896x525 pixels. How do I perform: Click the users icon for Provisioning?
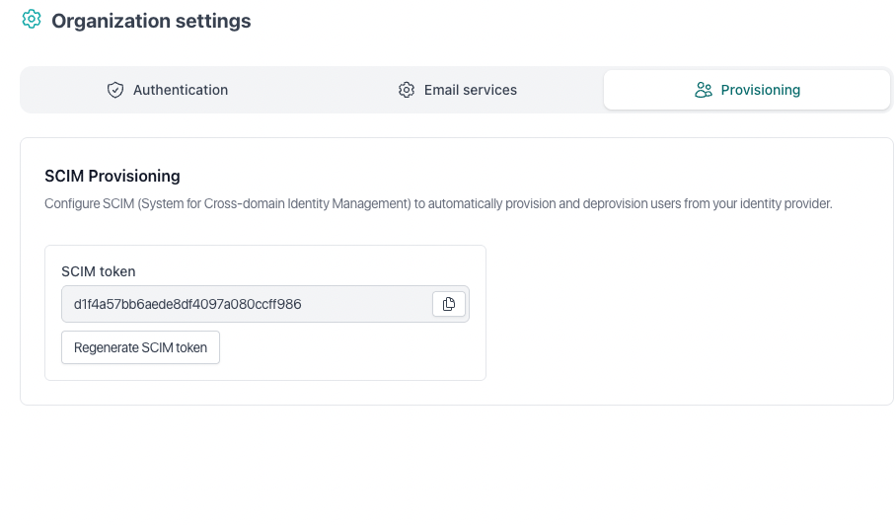[x=704, y=90]
